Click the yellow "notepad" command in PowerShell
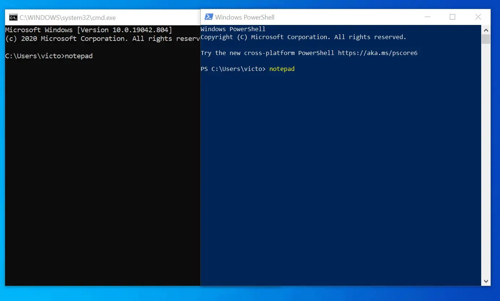500x301 pixels. coord(282,69)
